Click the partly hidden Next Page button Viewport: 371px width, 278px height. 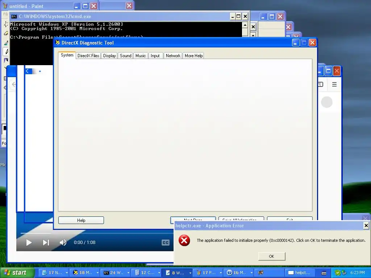[193, 219]
